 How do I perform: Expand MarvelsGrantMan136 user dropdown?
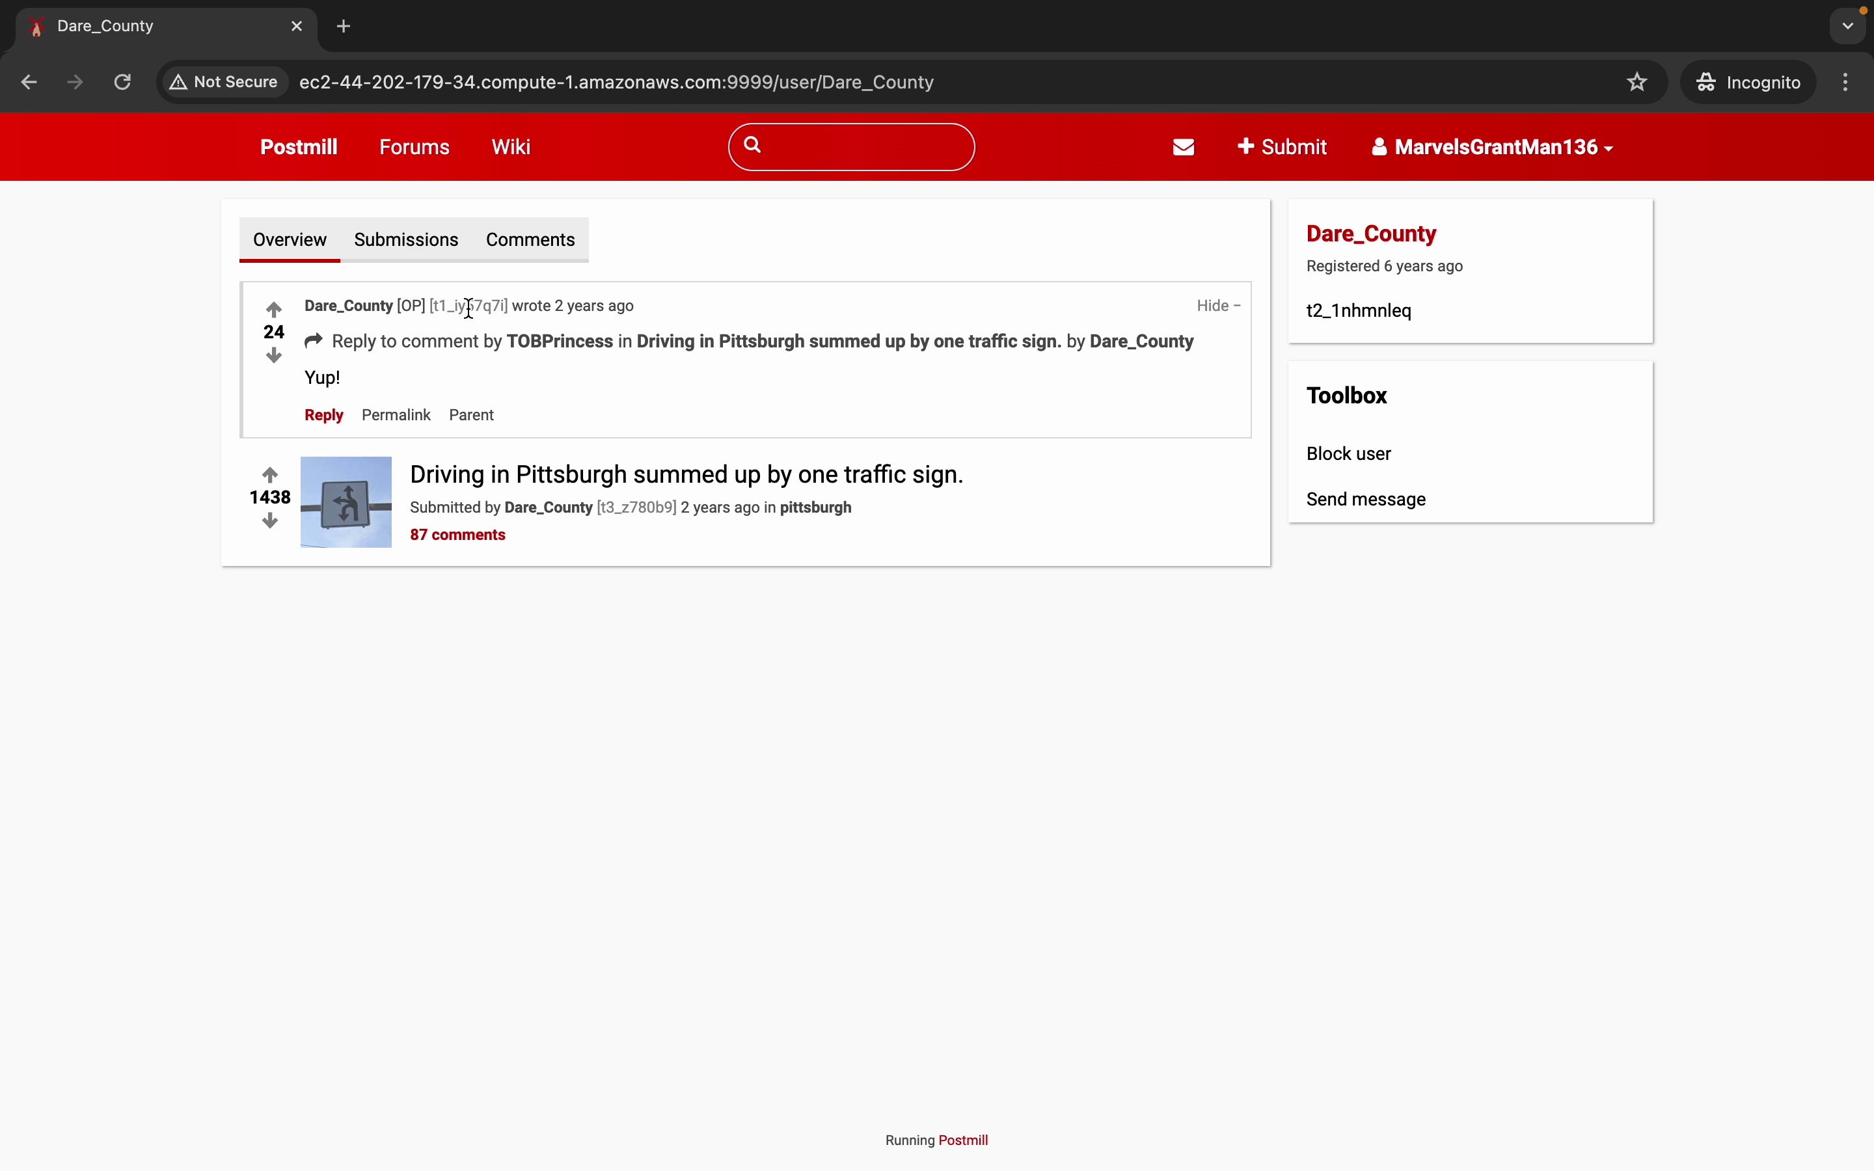pyautogui.click(x=1492, y=147)
